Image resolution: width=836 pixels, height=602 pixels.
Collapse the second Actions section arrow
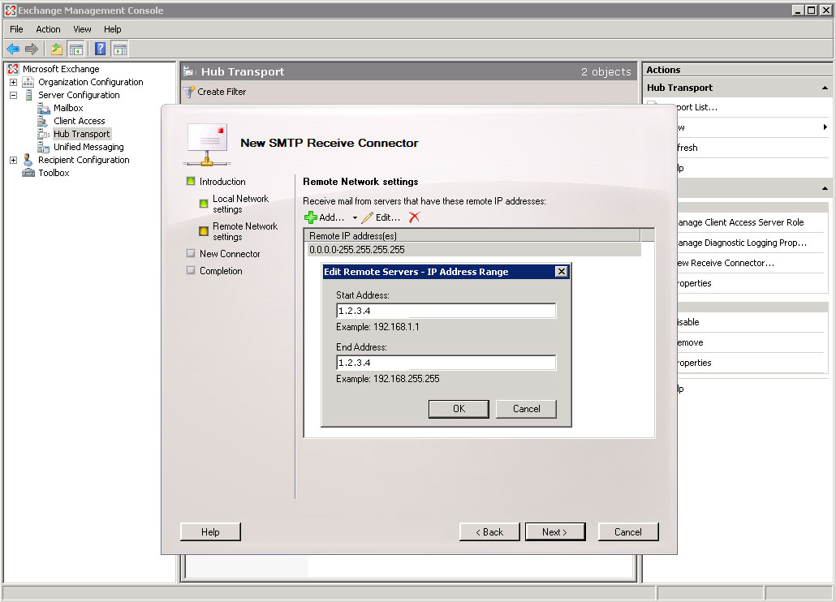pyautogui.click(x=825, y=188)
